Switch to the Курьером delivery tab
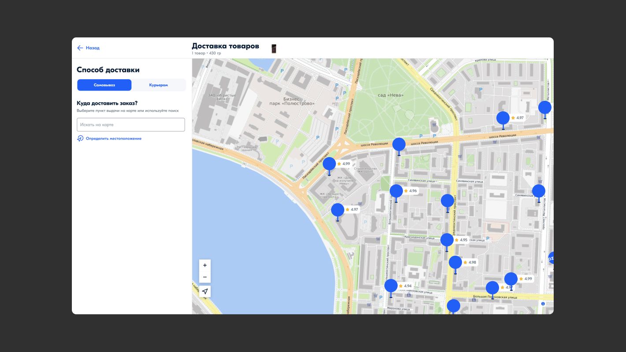 [158, 85]
